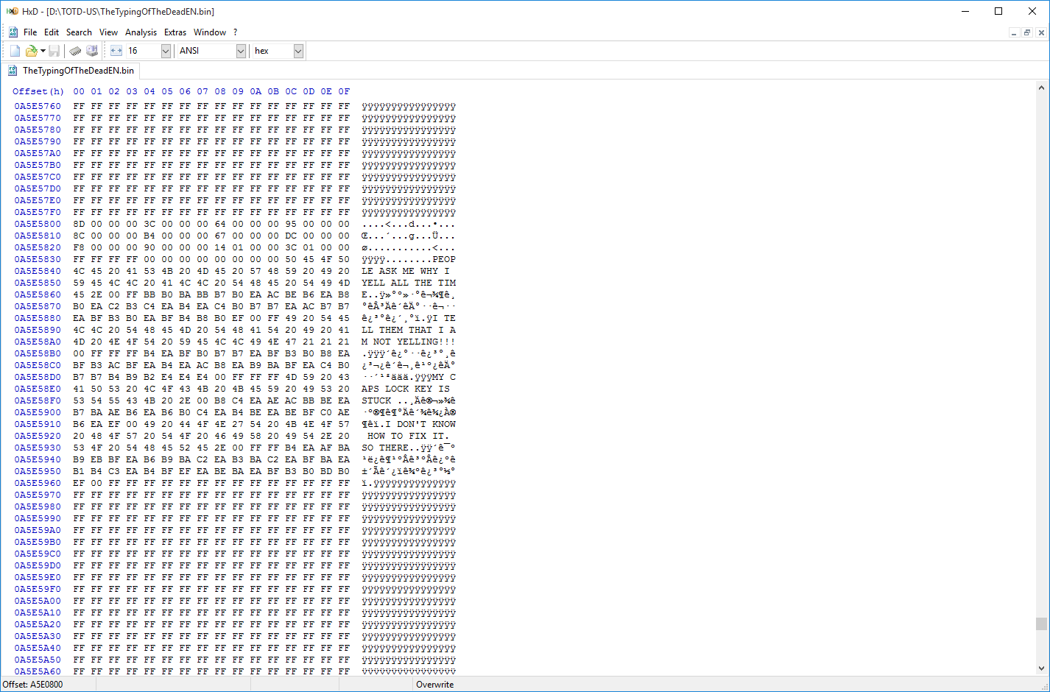Click decoded text 'APS LOCK KEY IS'
Viewport: 1050px width, 692px height.
click(x=406, y=389)
